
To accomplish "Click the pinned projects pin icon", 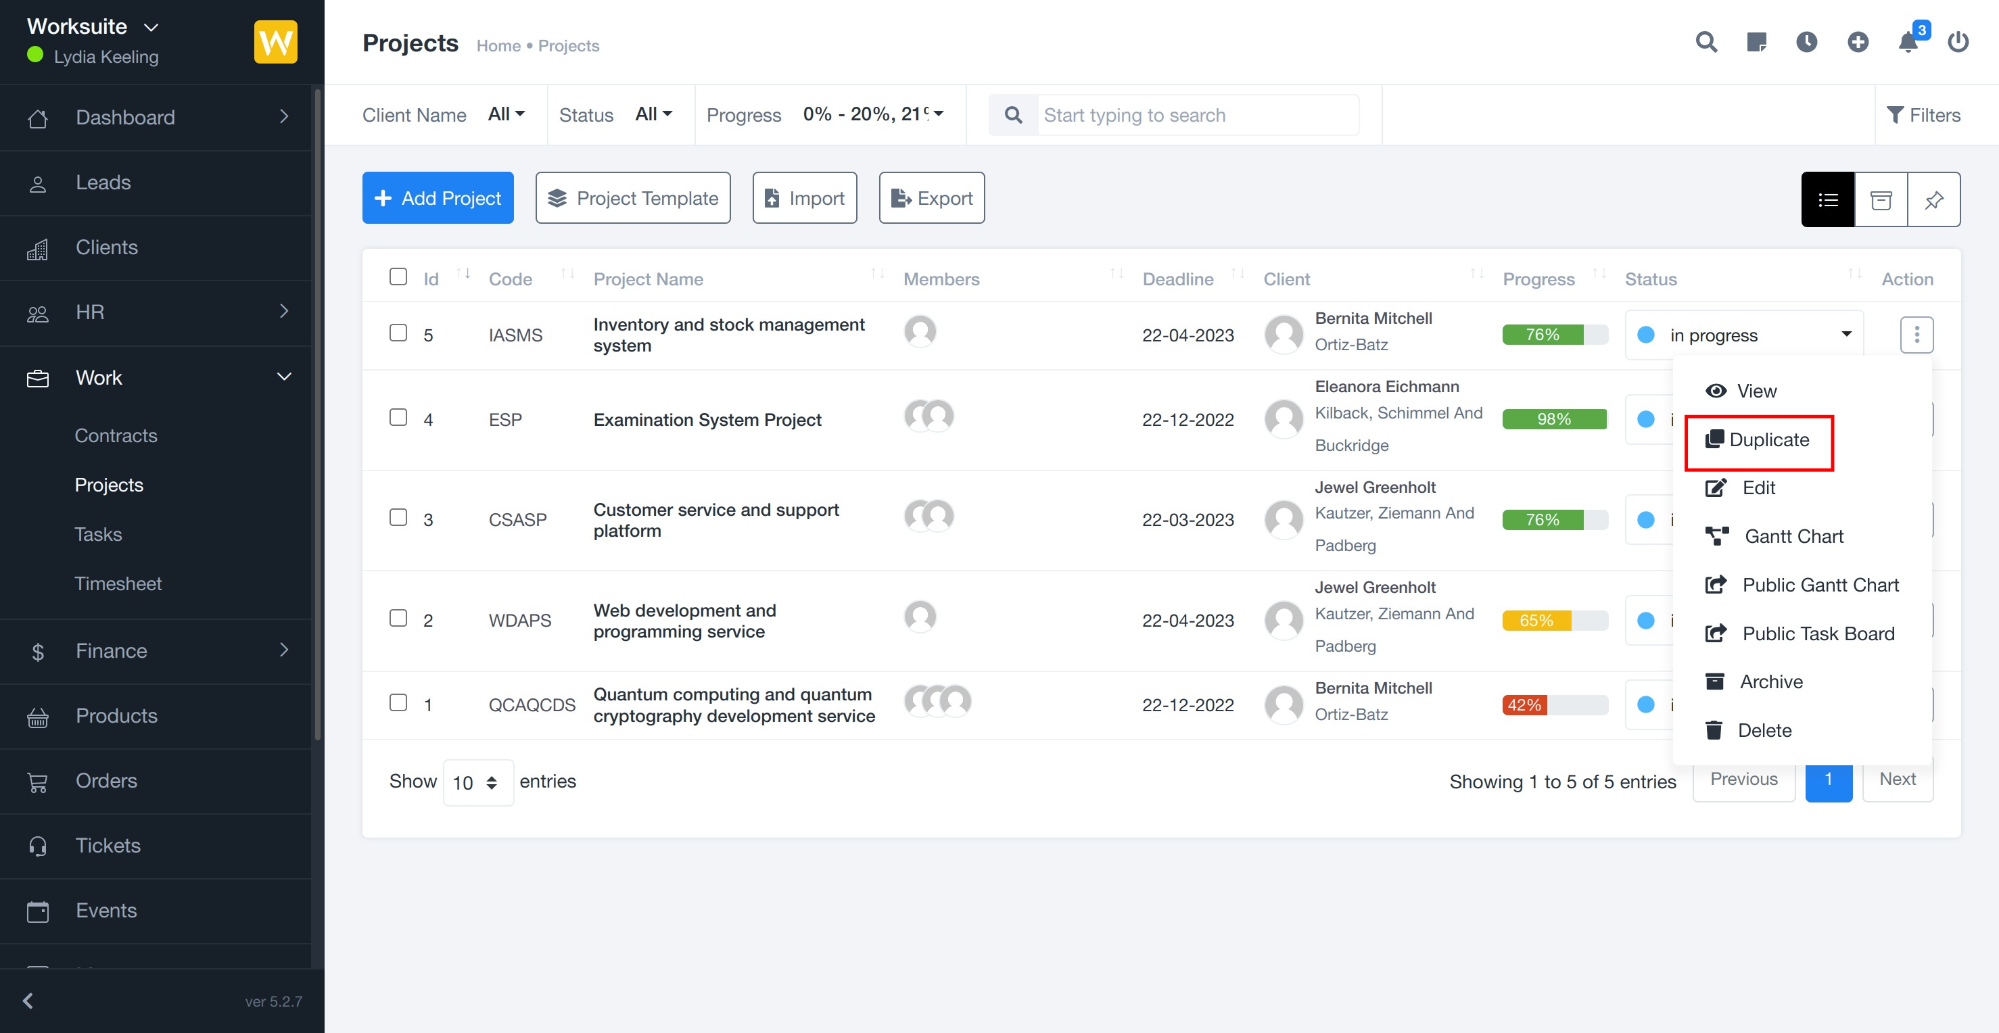I will click(1934, 200).
